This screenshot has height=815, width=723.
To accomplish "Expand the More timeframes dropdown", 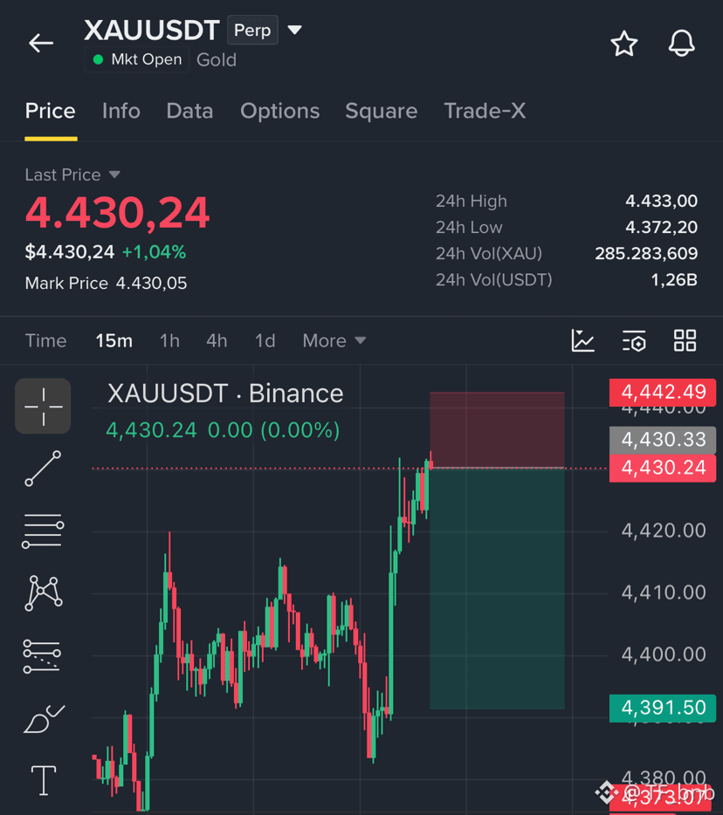I will point(334,341).
